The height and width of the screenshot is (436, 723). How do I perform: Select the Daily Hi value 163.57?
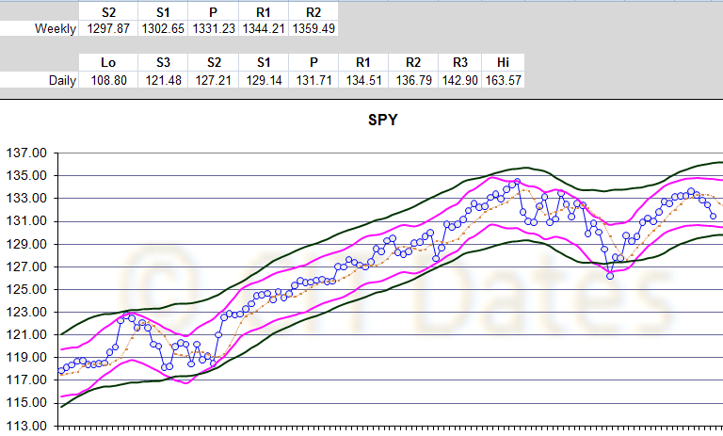pos(503,80)
